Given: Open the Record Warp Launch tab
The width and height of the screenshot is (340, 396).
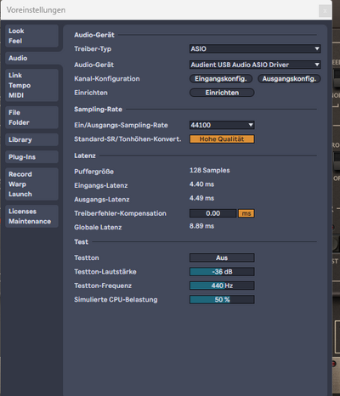Looking at the screenshot, I should (31, 184).
